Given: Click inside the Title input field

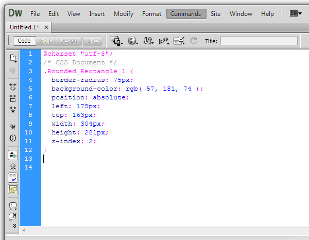Looking at the screenshot, I should 259,41.
